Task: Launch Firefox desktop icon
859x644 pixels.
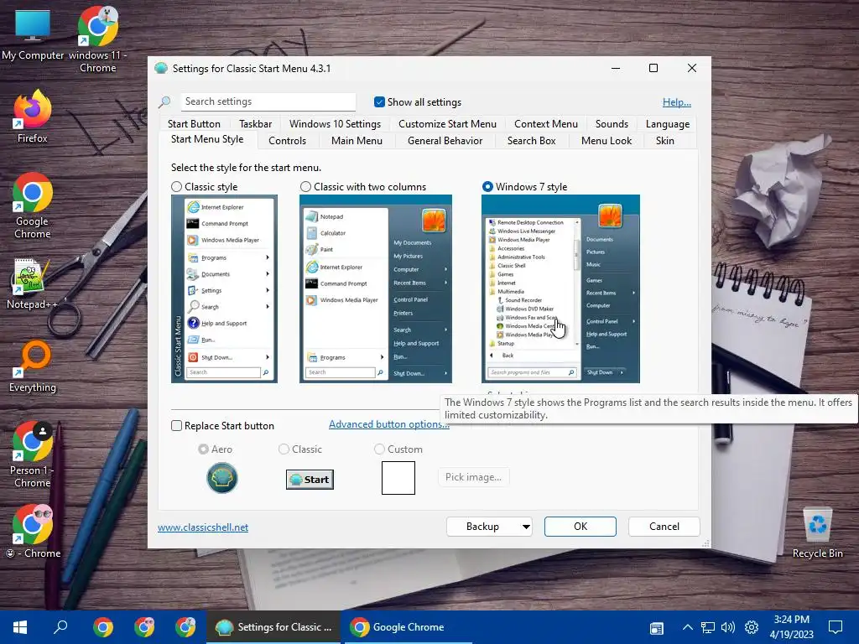Action: pos(33,116)
